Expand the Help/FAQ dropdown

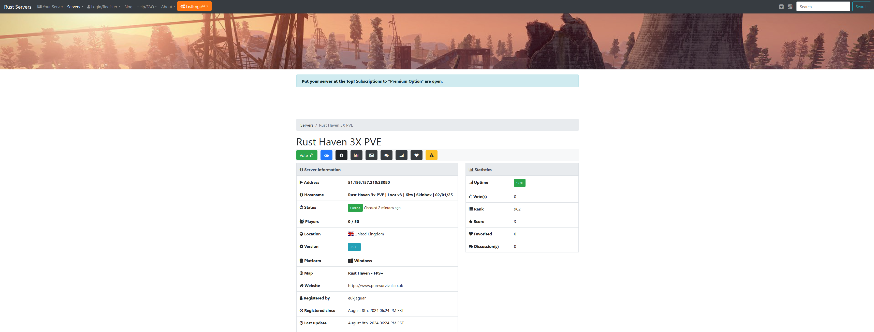click(147, 7)
